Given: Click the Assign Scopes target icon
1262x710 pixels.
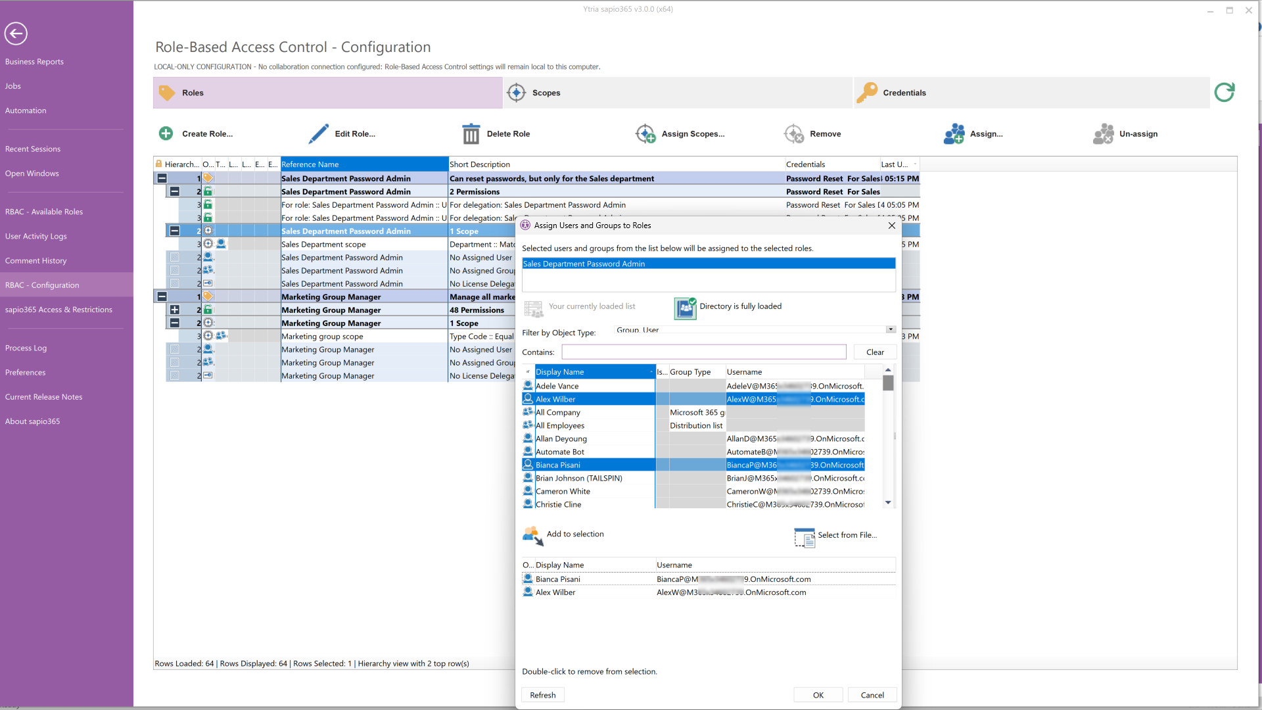Looking at the screenshot, I should 645,133.
